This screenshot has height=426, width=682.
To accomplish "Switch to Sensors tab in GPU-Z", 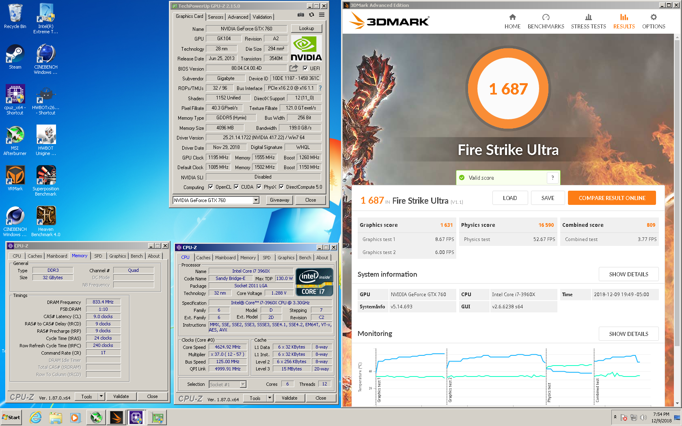I will (216, 17).
